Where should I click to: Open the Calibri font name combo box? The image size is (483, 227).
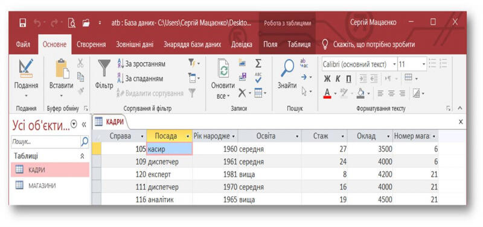[359, 64]
